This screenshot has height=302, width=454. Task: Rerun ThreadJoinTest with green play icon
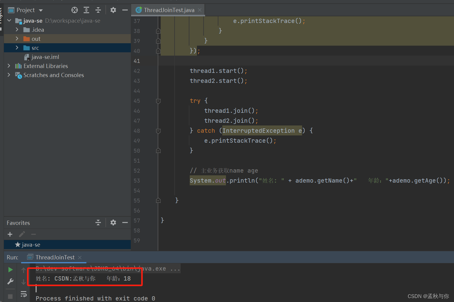10,270
